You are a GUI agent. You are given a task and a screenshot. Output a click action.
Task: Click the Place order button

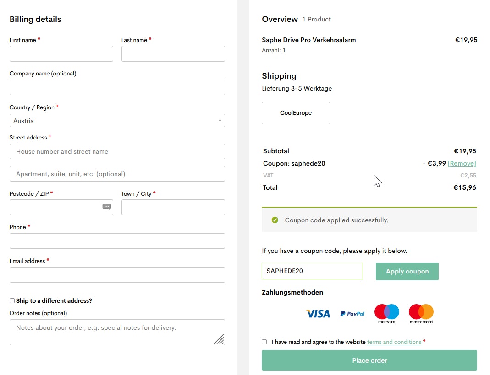[369, 360]
